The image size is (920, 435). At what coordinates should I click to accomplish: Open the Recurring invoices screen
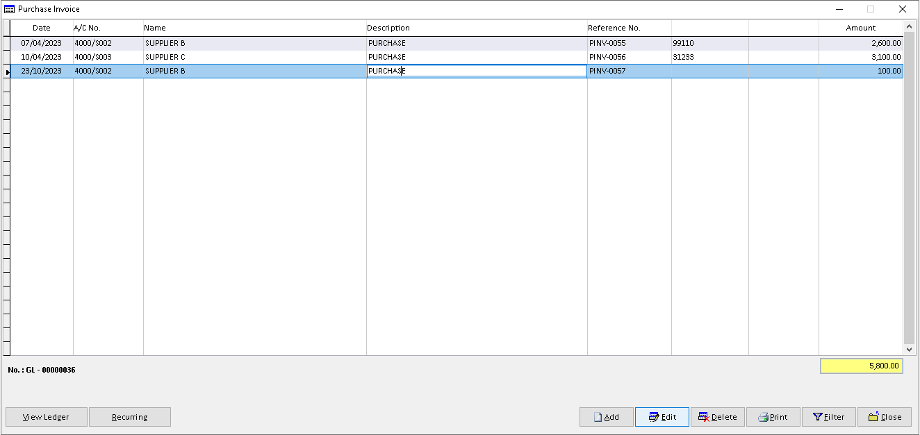tap(130, 417)
